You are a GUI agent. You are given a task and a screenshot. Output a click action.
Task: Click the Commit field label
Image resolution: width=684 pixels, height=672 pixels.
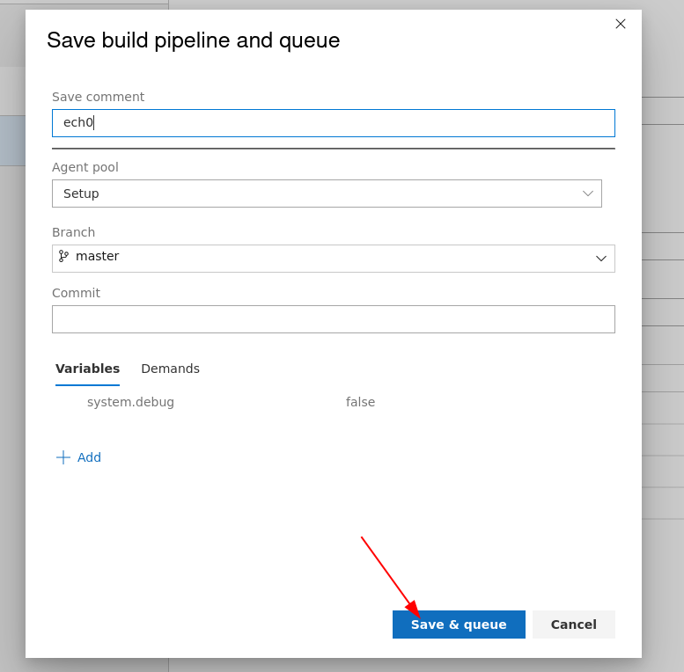point(76,293)
